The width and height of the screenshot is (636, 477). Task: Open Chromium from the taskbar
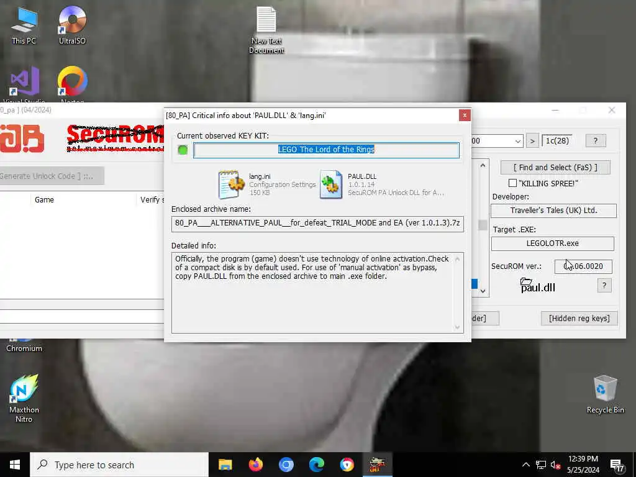click(x=286, y=465)
